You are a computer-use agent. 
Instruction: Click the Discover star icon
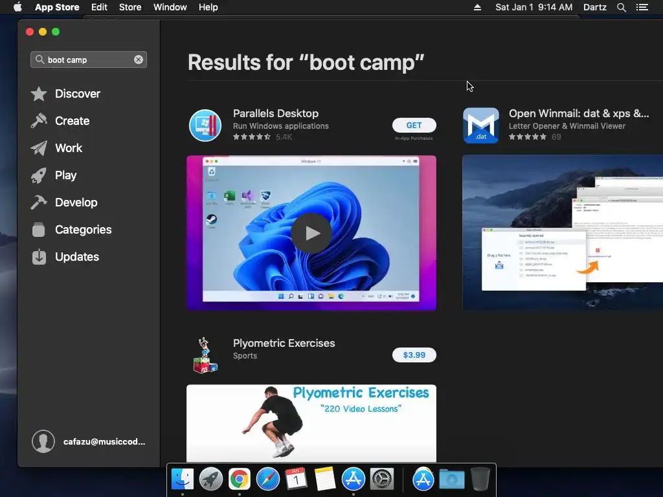pos(38,94)
